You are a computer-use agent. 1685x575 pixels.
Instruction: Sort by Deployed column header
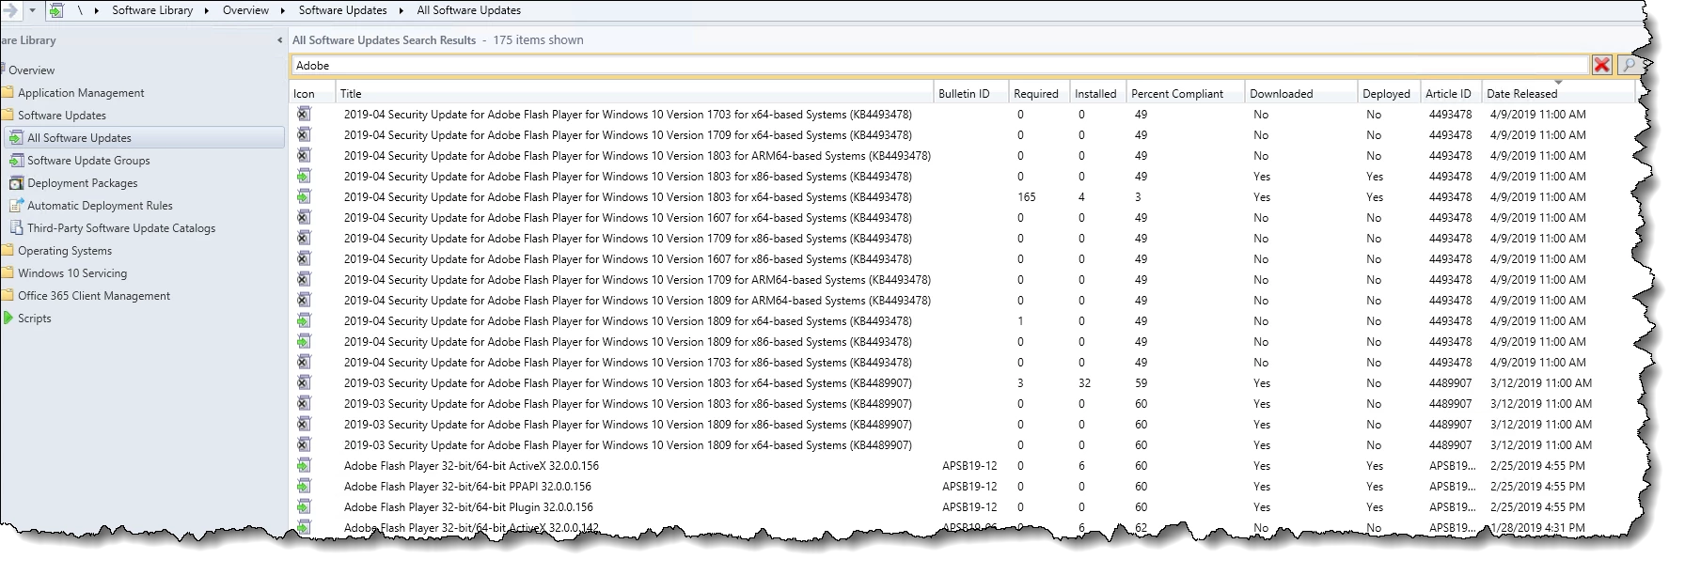point(1389,93)
